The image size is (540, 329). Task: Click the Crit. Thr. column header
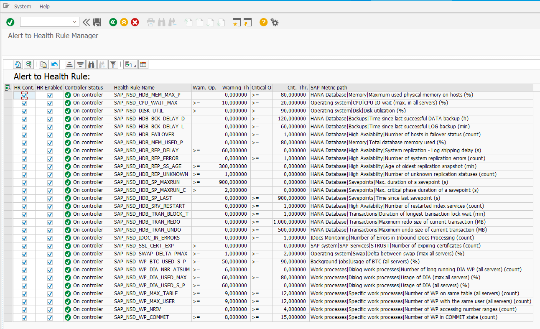(291, 87)
